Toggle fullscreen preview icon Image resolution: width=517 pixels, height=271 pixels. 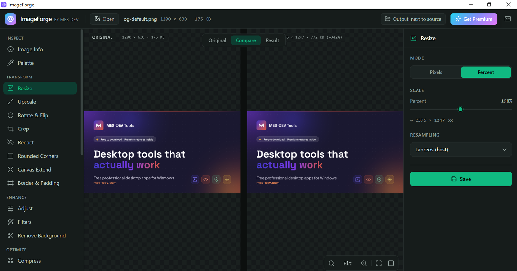click(x=379, y=263)
